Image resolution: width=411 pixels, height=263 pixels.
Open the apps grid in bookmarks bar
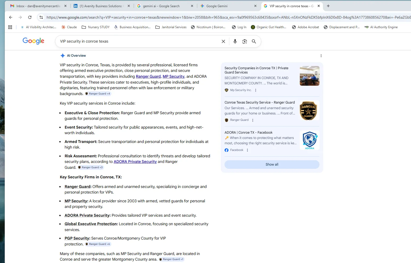(10, 27)
